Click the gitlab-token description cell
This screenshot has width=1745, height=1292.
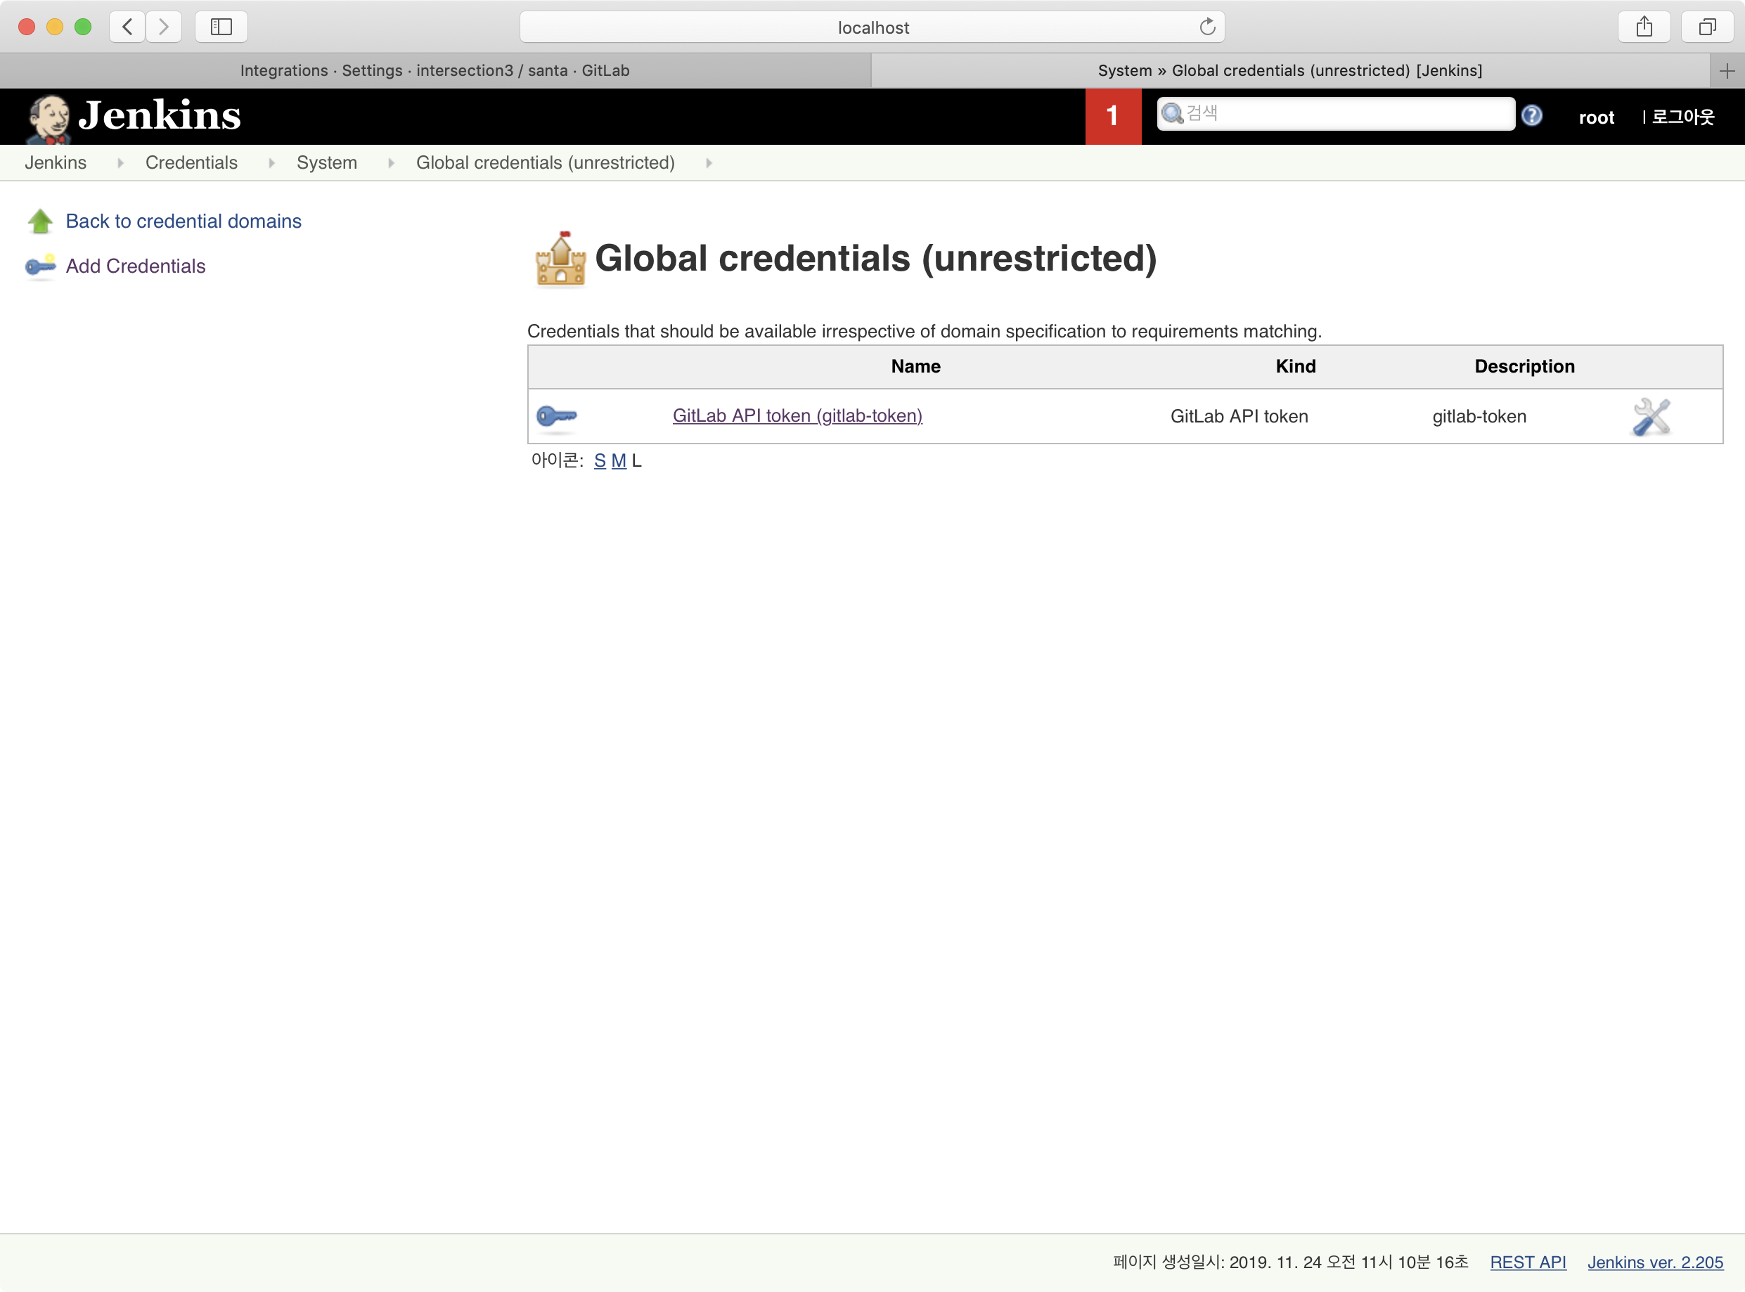1479,416
